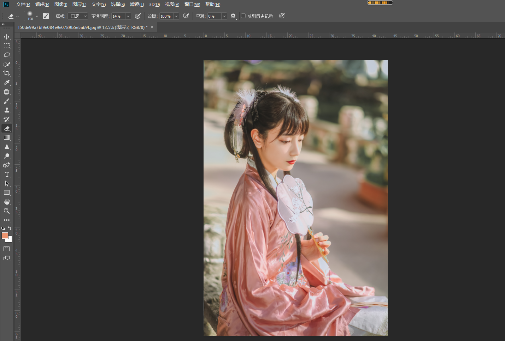The height and width of the screenshot is (341, 505).
Task: Select the Move tool
Action: (x=7, y=37)
